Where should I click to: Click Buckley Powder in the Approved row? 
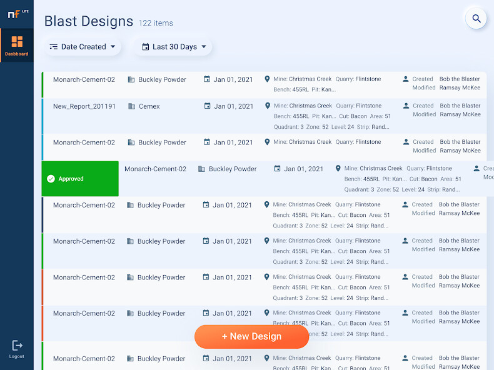[233, 169]
